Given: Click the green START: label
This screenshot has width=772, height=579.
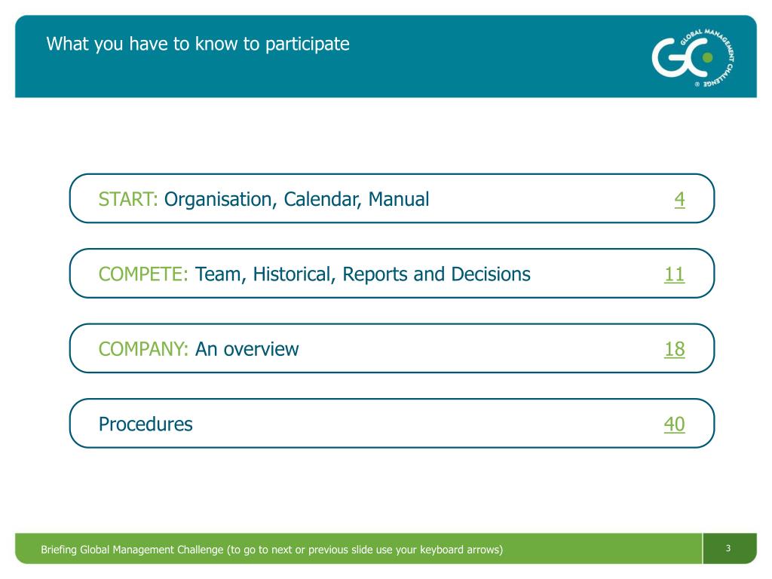Looking at the screenshot, I should (x=128, y=199).
